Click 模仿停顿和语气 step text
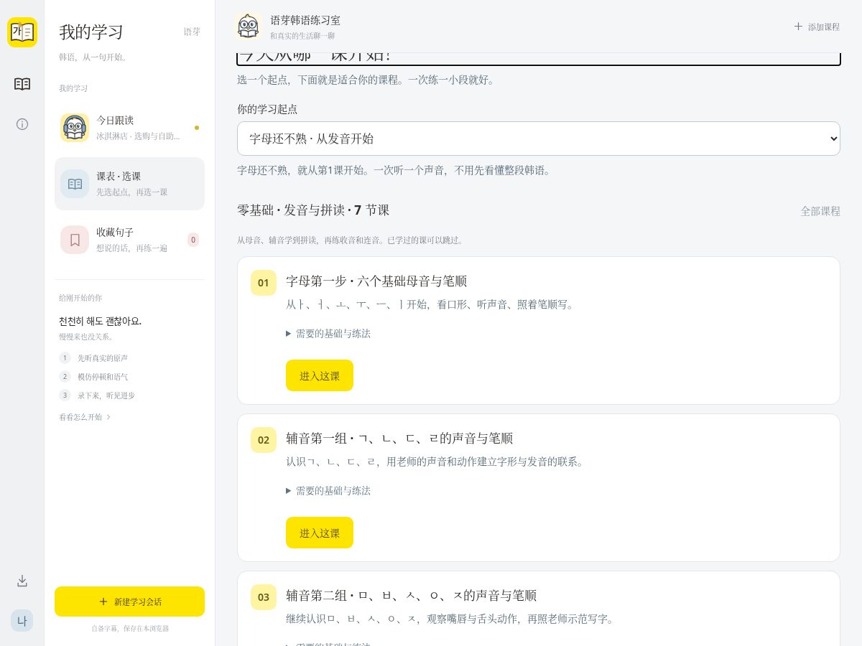This screenshot has height=646, width=862. pos(103,377)
